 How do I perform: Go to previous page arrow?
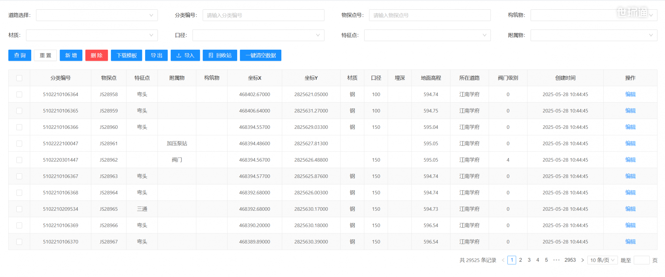[503, 260]
